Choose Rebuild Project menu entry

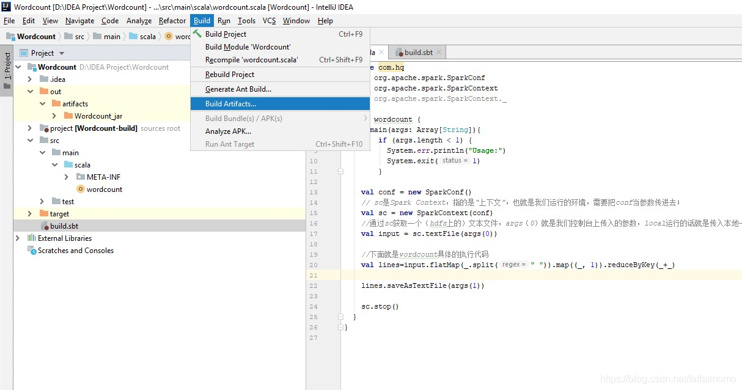230,75
